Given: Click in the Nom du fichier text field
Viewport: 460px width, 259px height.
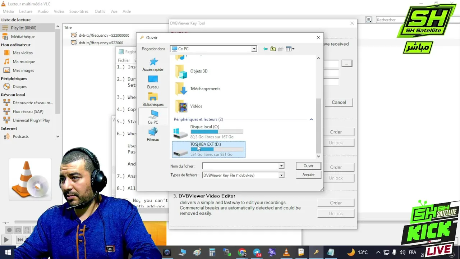Looking at the screenshot, I should tap(240, 166).
